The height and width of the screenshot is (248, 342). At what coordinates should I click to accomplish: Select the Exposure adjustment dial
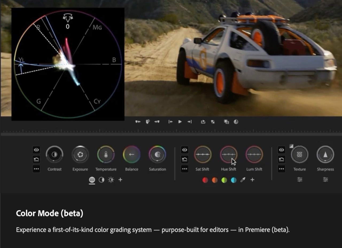(80, 154)
